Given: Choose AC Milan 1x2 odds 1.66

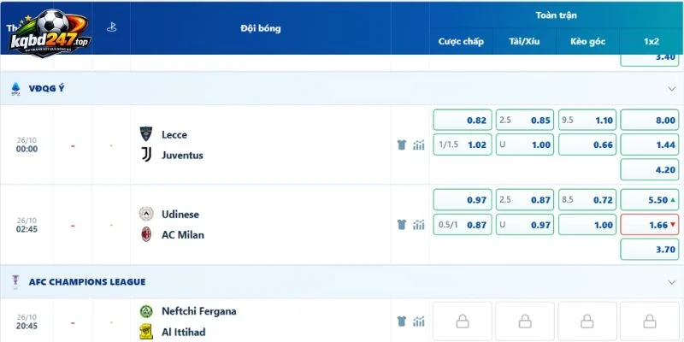Looking at the screenshot, I should point(650,225).
